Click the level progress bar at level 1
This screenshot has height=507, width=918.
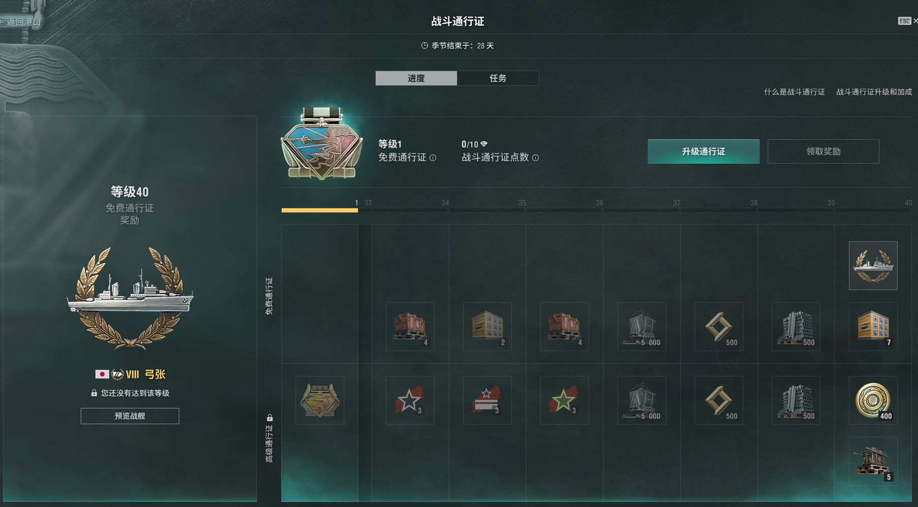pos(319,210)
